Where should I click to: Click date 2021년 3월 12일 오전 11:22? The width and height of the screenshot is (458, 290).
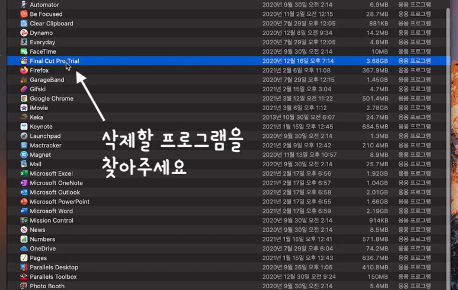pos(297,98)
